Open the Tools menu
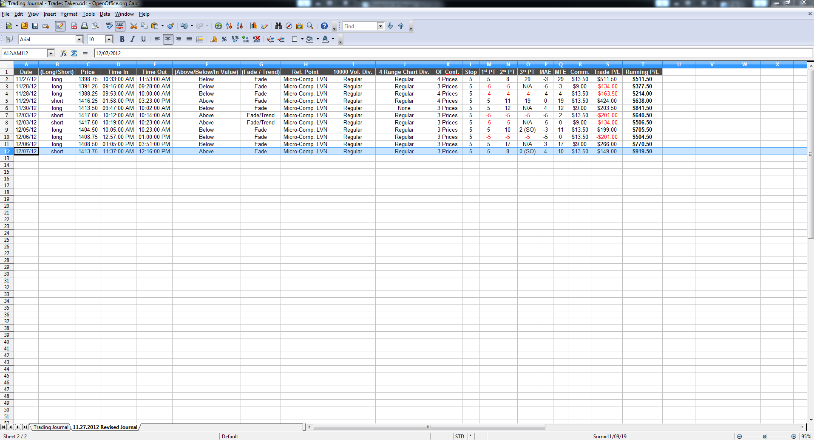Screen dimensions: 814x440 pyautogui.click(x=88, y=14)
